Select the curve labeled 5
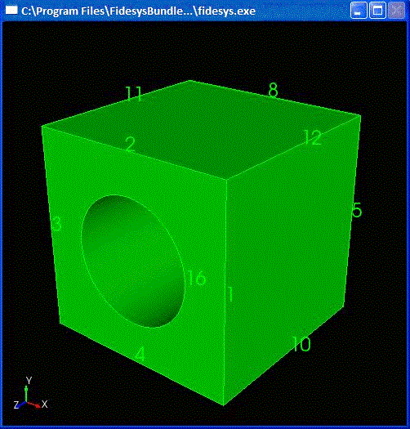 click(357, 210)
